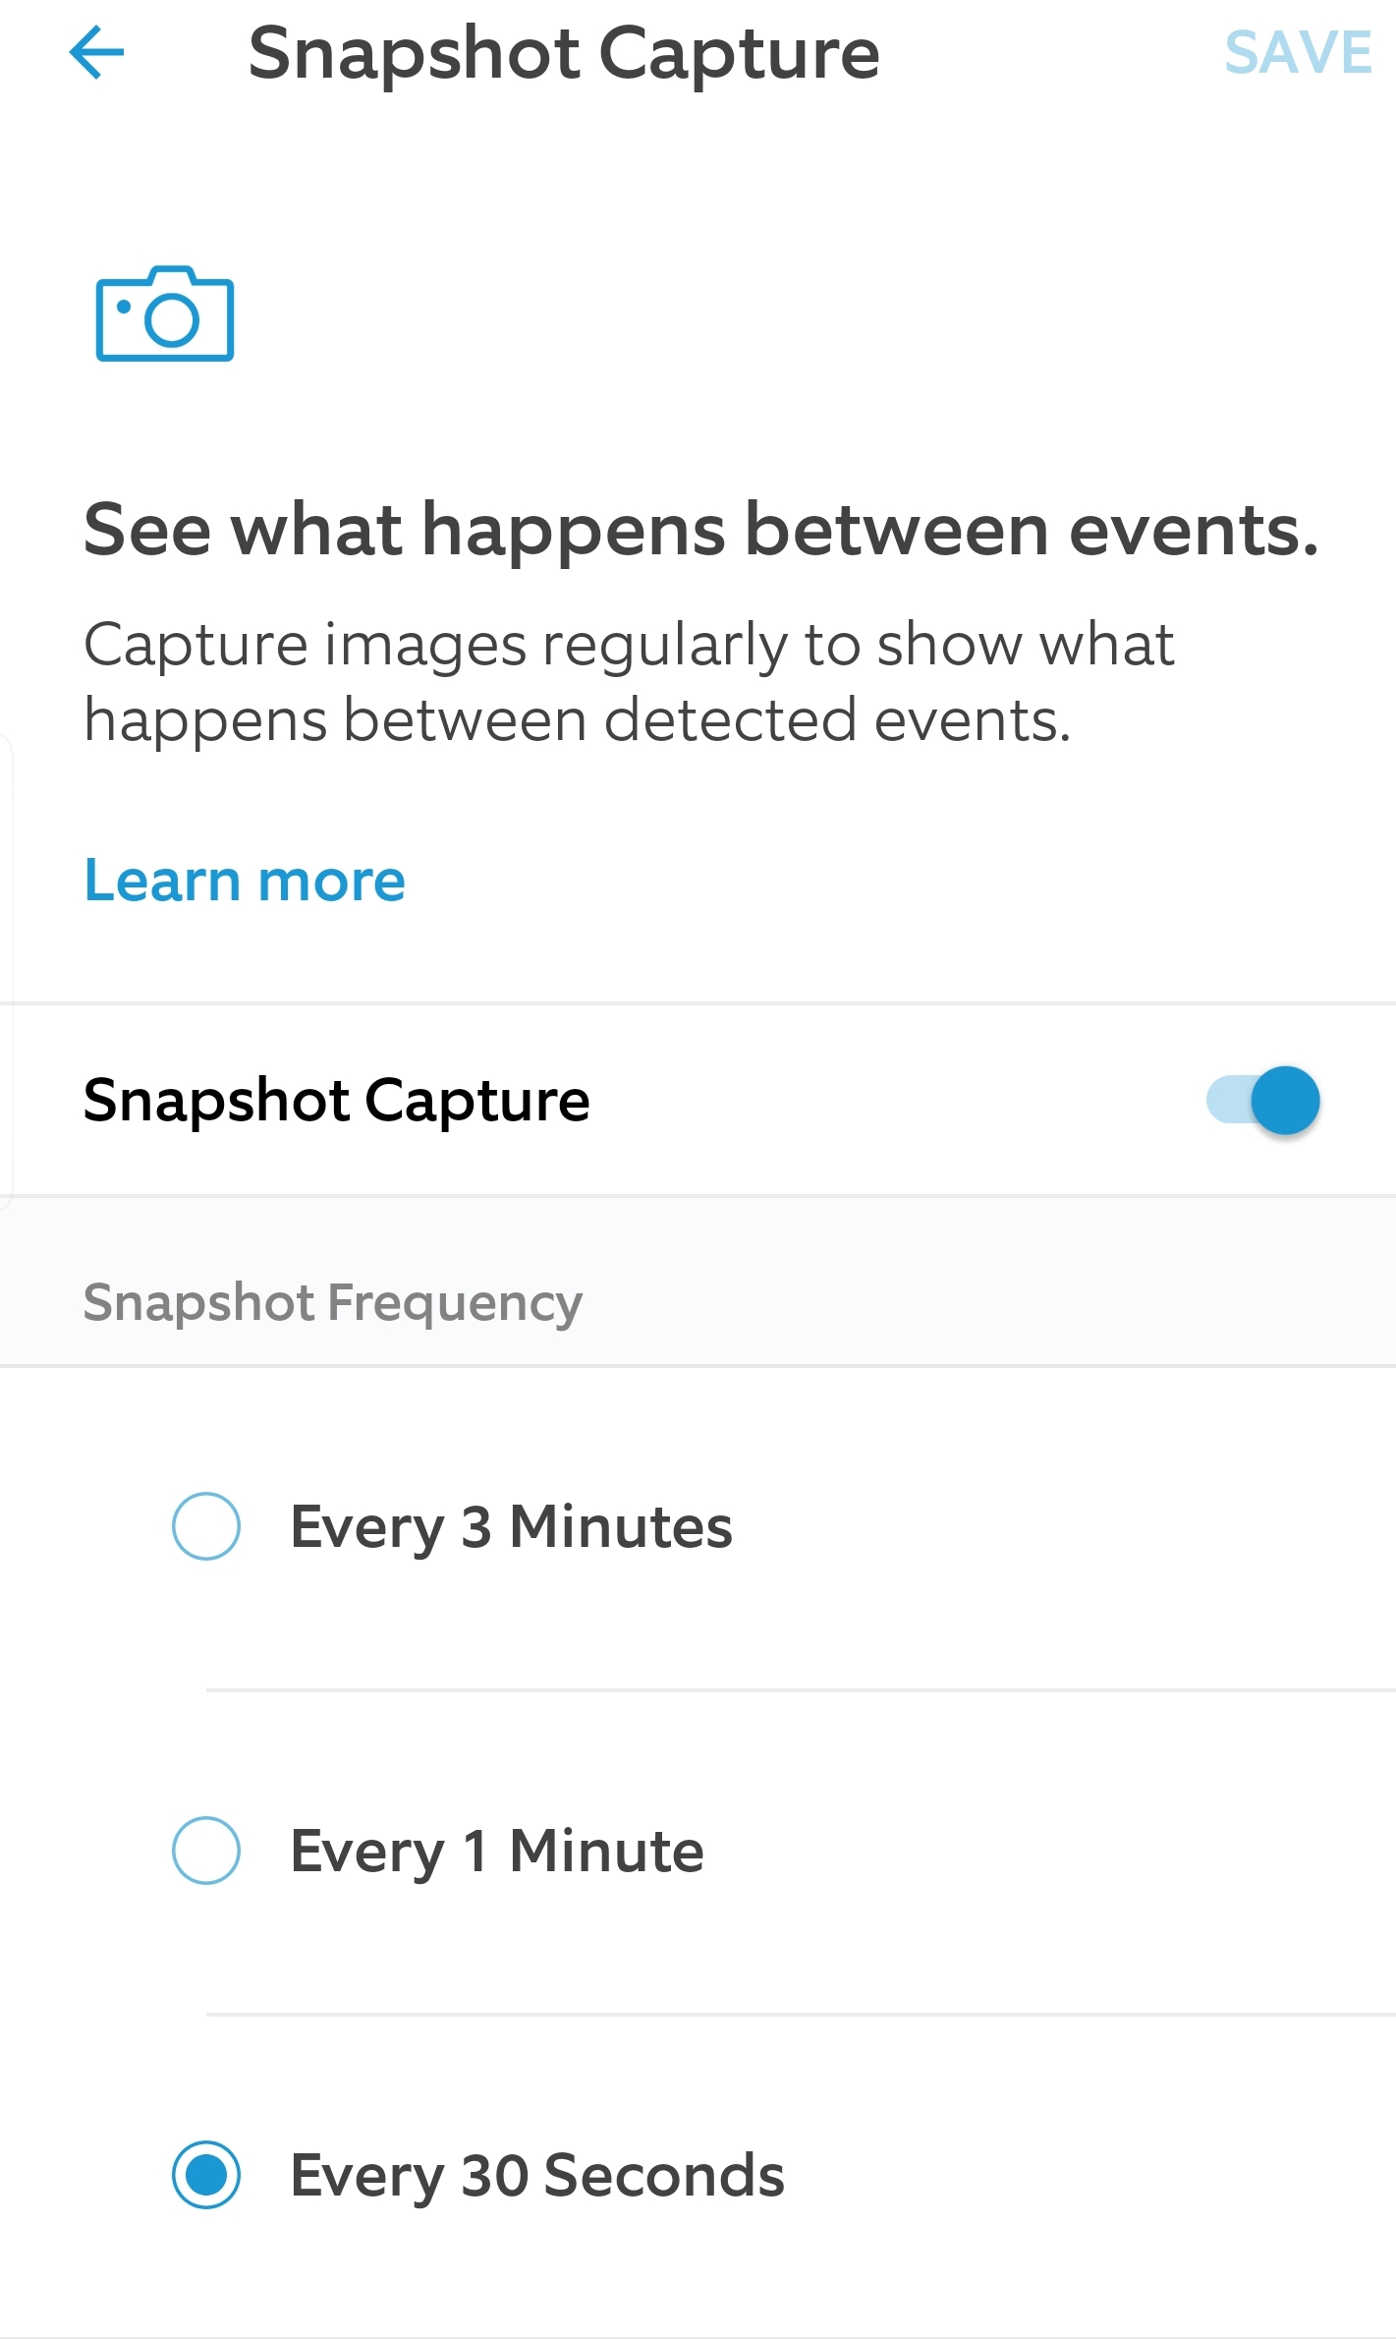Select the Snapshot Capture row label
The image size is (1396, 2339).
pos(336,1101)
